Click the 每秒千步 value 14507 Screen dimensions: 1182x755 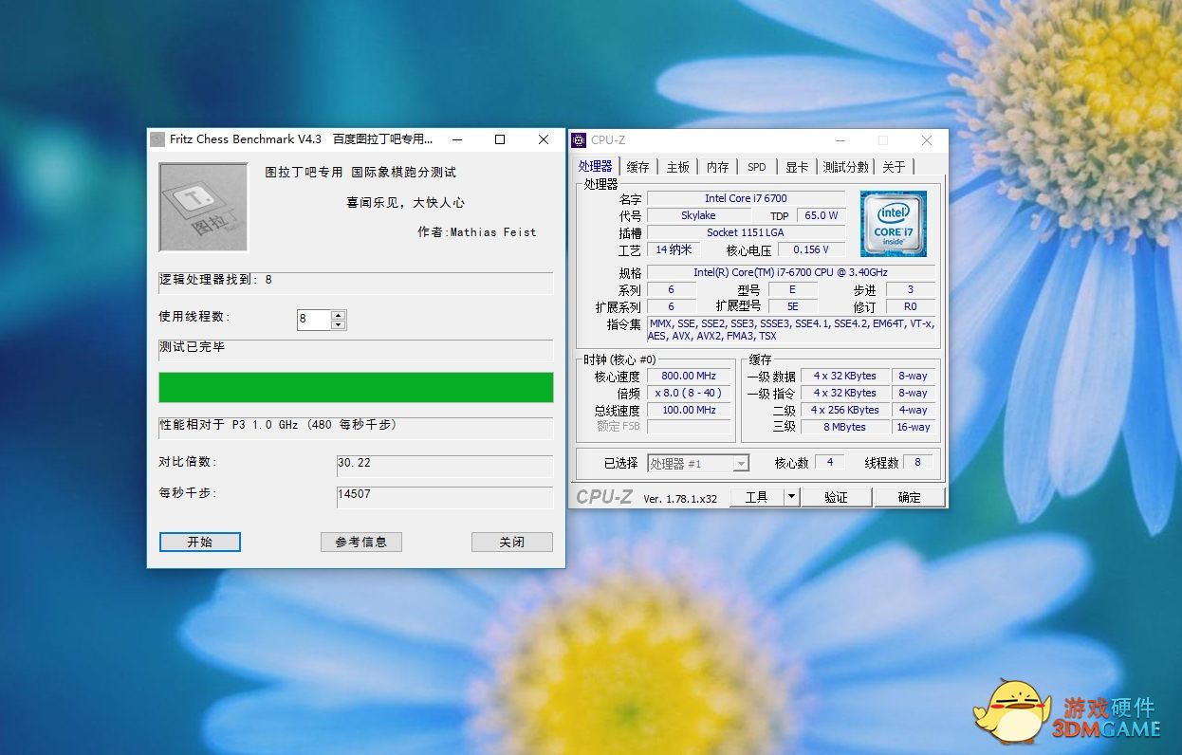tap(445, 497)
